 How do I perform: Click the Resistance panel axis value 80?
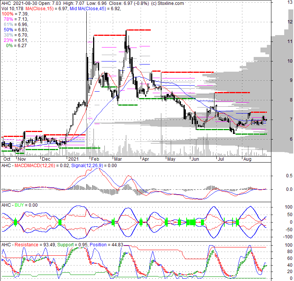[290, 252]
